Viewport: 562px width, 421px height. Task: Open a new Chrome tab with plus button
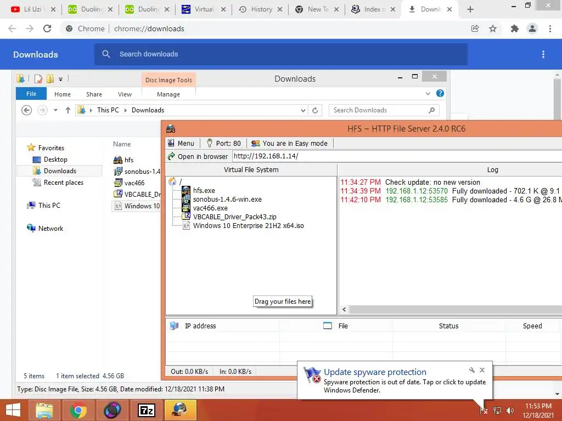[x=470, y=9]
